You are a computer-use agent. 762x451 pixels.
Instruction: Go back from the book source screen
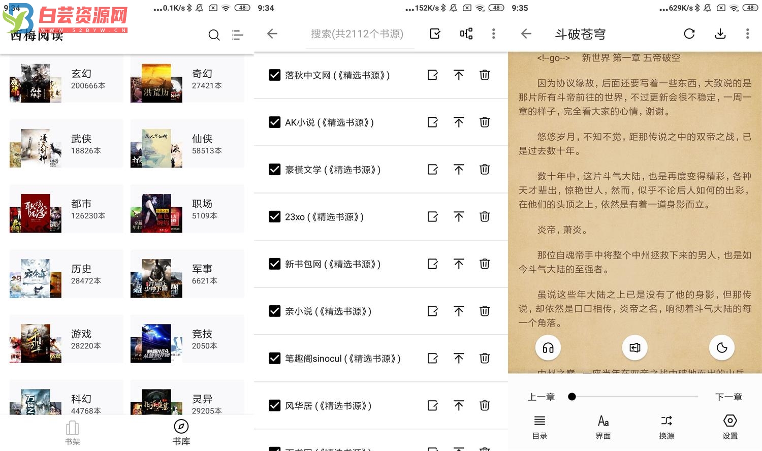point(272,34)
